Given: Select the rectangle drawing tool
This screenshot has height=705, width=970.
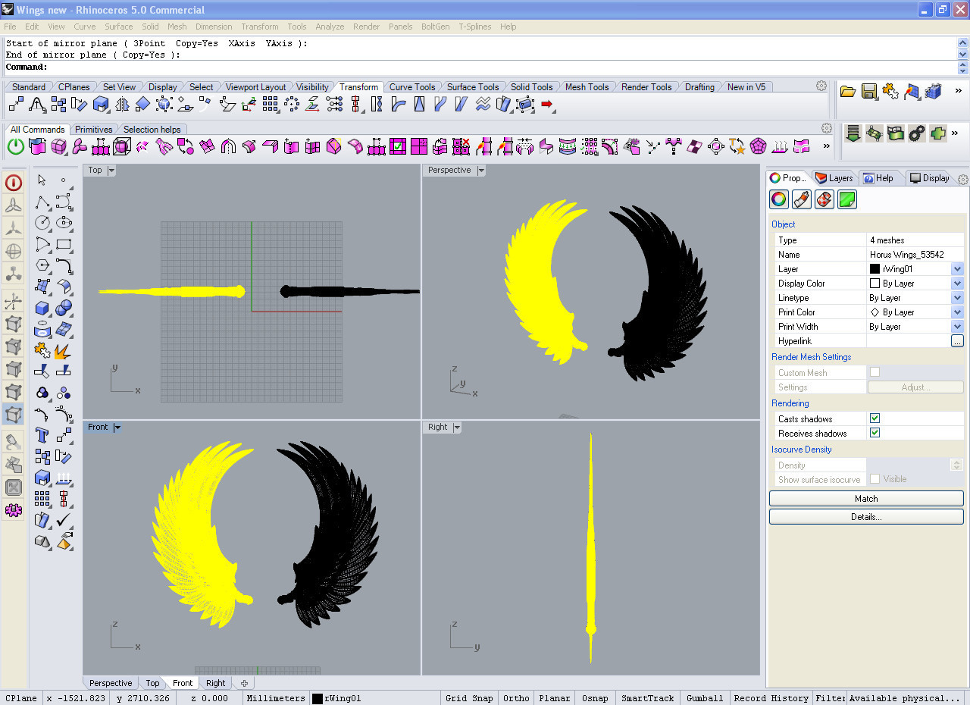Looking at the screenshot, I should point(64,244).
